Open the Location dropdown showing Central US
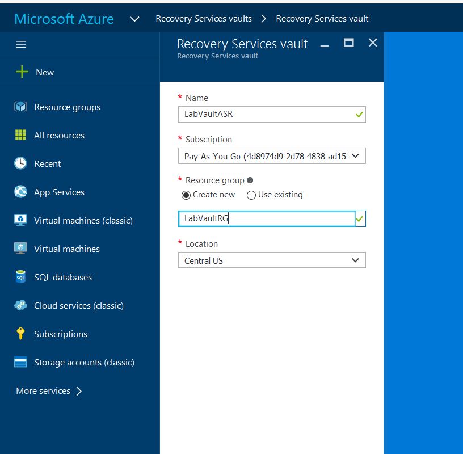 pyautogui.click(x=272, y=260)
